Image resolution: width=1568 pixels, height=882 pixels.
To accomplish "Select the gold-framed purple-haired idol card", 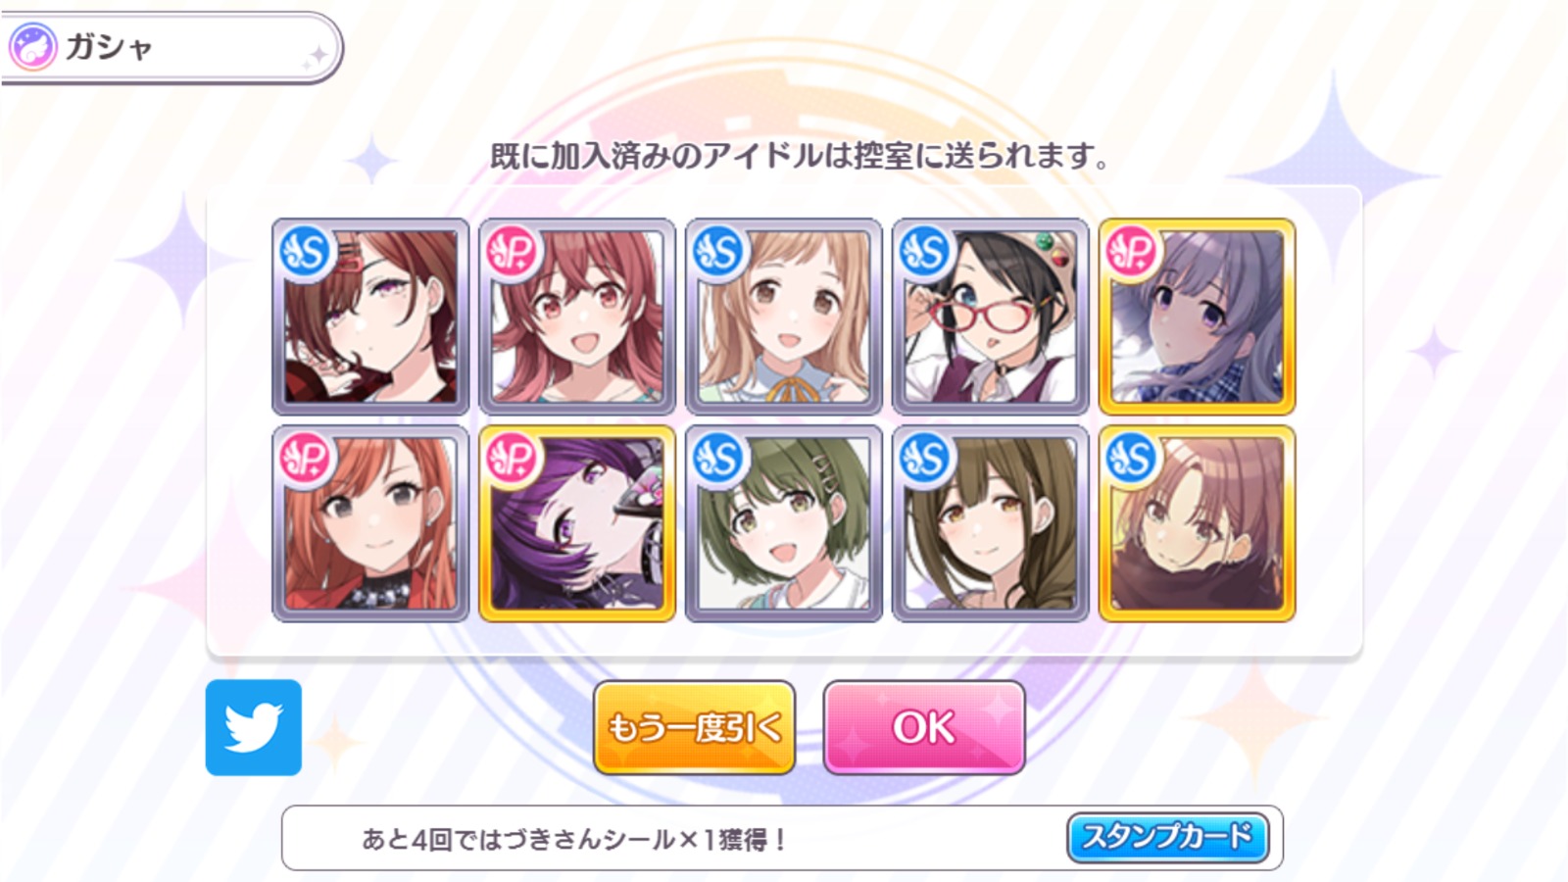I will pyautogui.click(x=577, y=523).
